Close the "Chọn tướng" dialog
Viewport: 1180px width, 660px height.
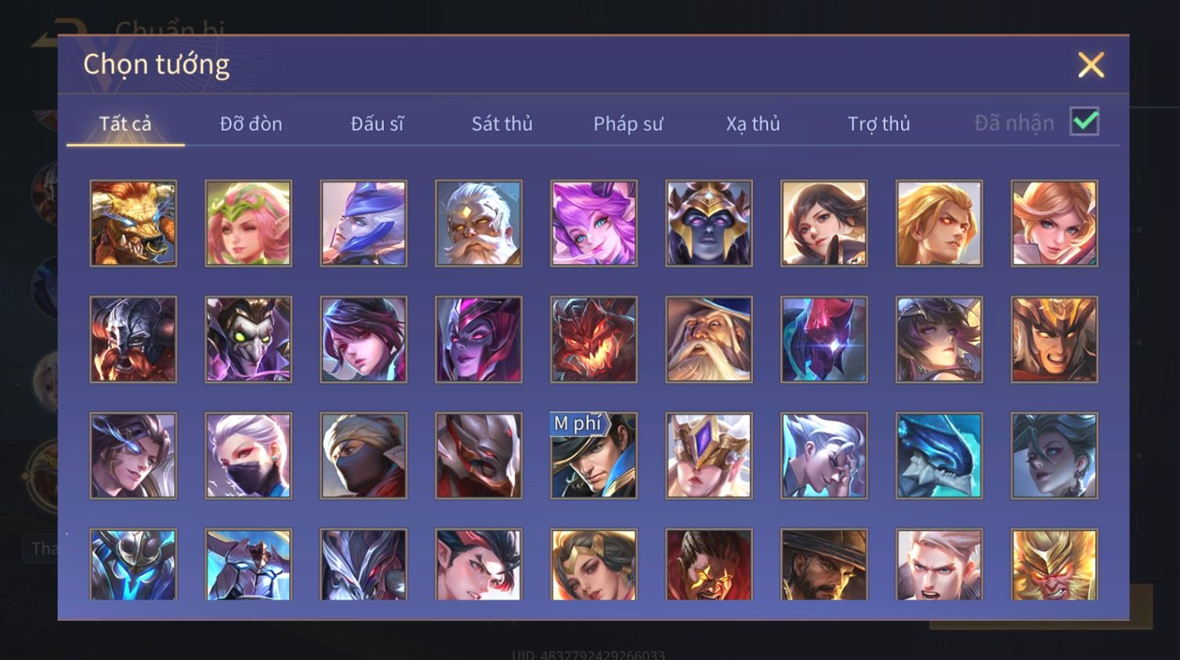point(1091,65)
